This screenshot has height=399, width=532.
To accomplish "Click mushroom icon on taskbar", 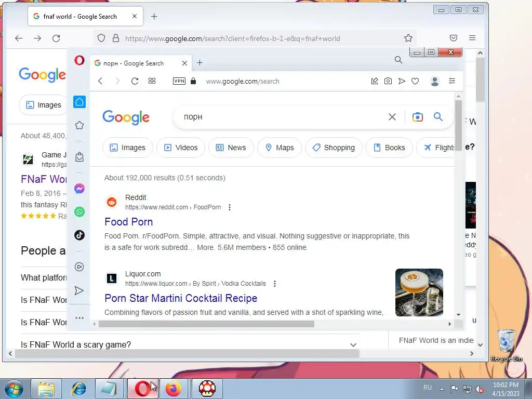I will [207, 389].
